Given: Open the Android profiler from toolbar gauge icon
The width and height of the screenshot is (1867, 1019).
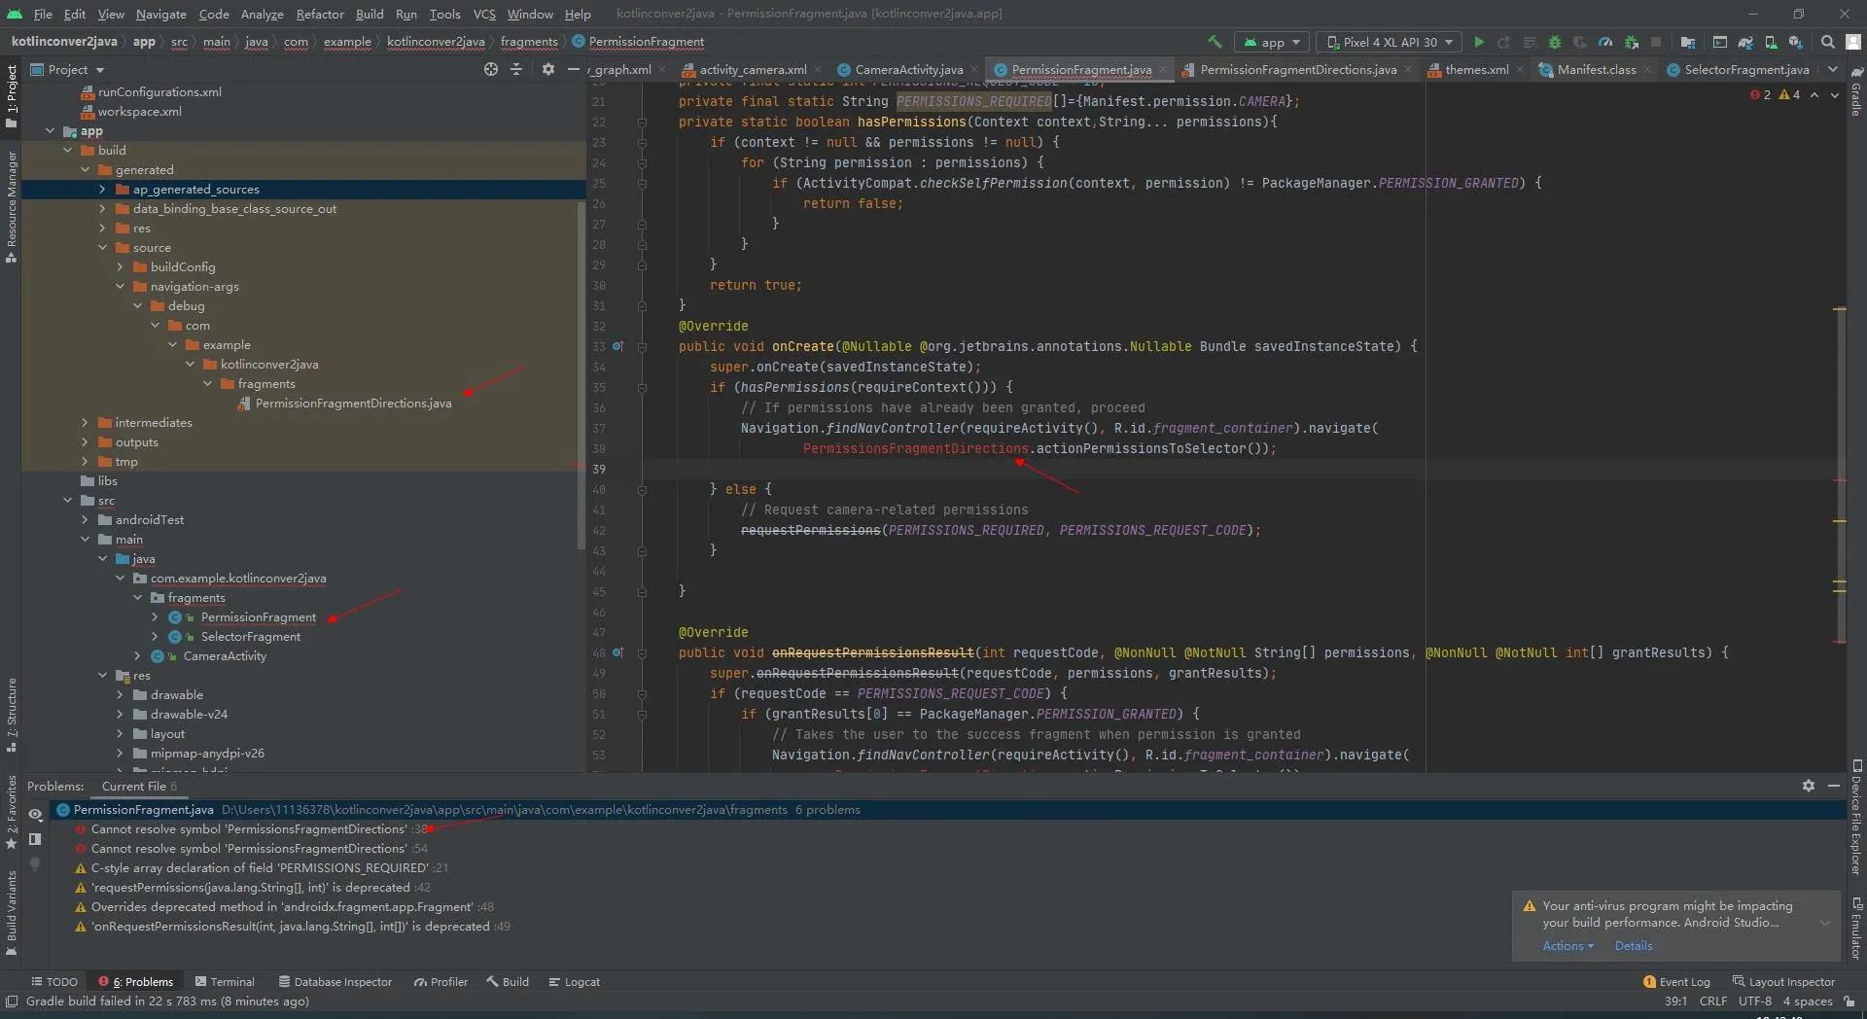Looking at the screenshot, I should (x=1605, y=42).
